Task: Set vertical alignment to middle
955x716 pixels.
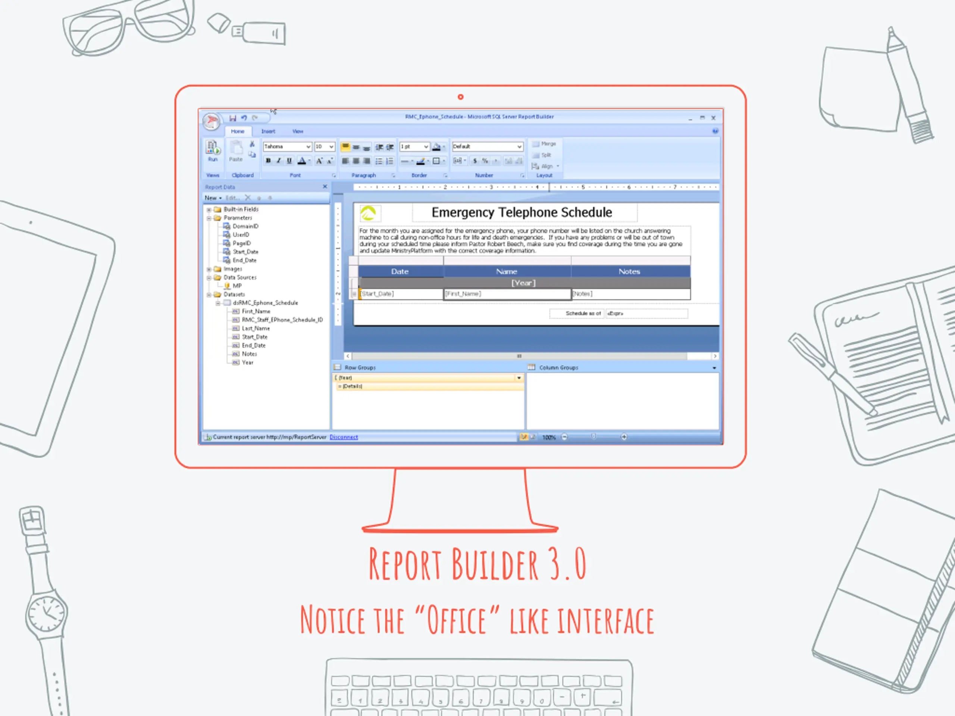Action: click(x=356, y=147)
